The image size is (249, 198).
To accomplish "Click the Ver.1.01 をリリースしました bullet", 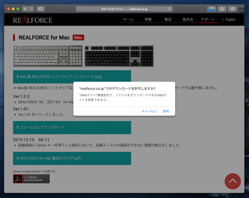I will click(x=41, y=114).
